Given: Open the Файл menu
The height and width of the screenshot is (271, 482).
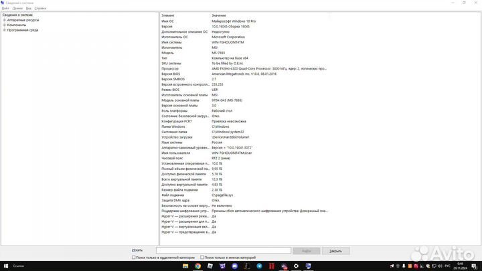Looking at the screenshot, I should (x=5, y=8).
